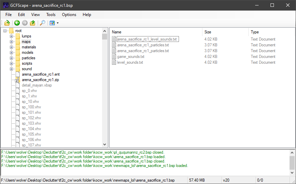Select arena_sacrifice_rc1_level_sounds.txt file
The width and height of the screenshot is (296, 184).
click(147, 39)
